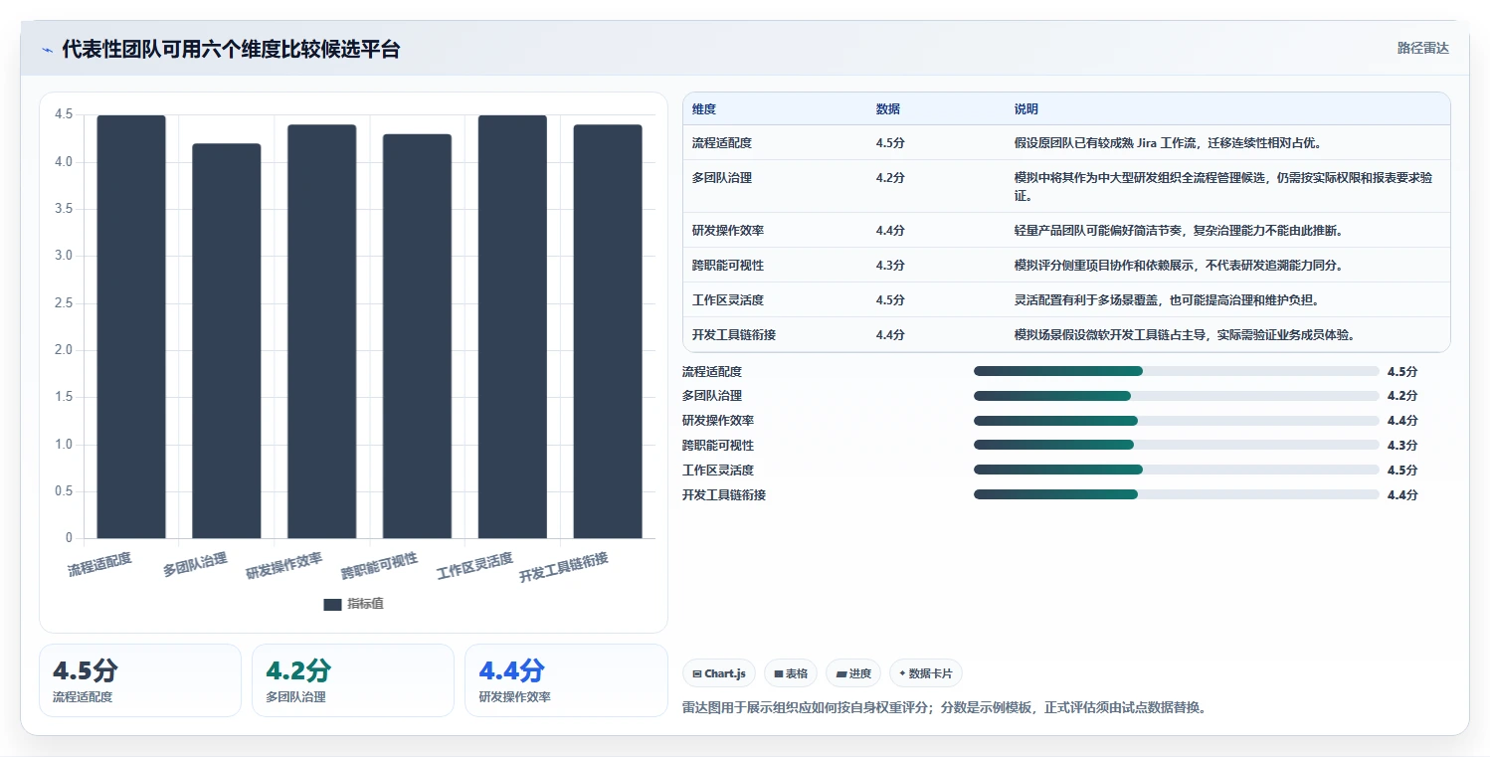Screen dimensions: 1490x757
Task: Click the 流程适配度 progress bar
Action: point(1177,371)
